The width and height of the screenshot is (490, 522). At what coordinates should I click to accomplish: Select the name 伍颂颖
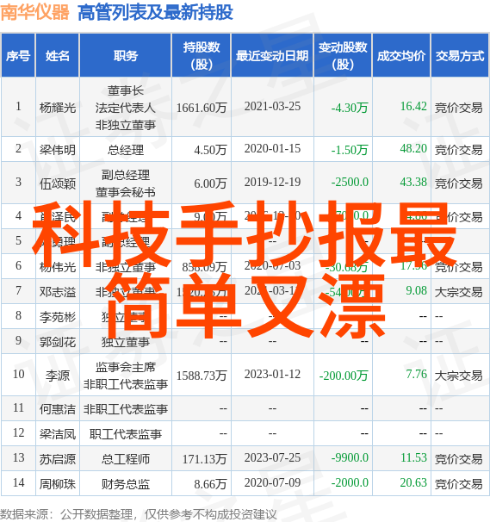coord(58,183)
